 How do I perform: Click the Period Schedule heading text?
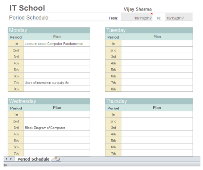29,18
